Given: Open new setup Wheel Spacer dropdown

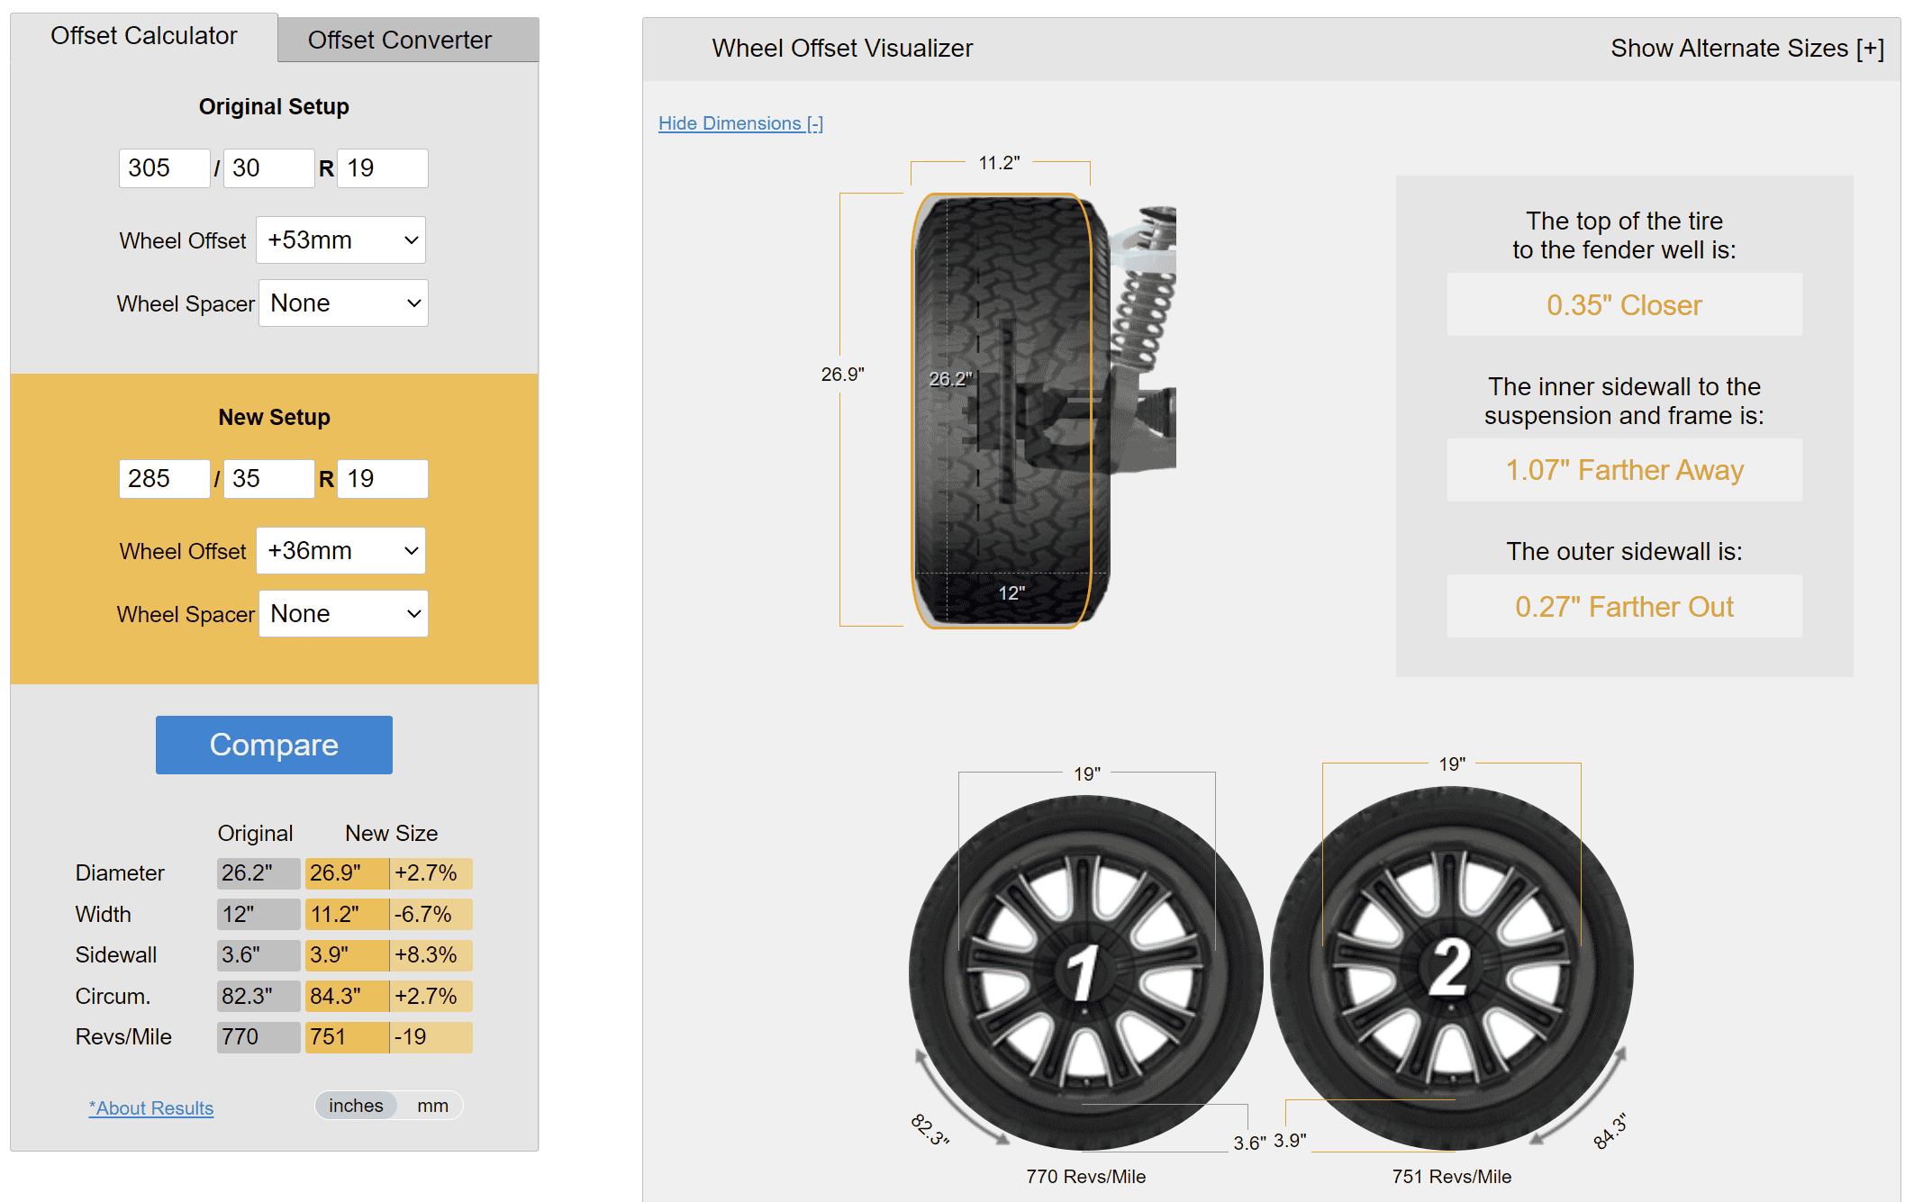Looking at the screenshot, I should (343, 614).
